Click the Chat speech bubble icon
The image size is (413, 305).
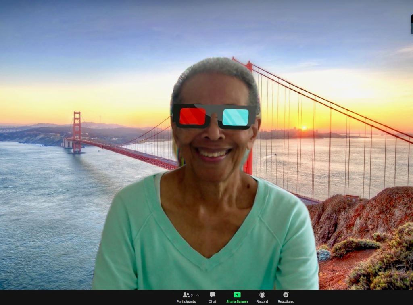pos(213,295)
